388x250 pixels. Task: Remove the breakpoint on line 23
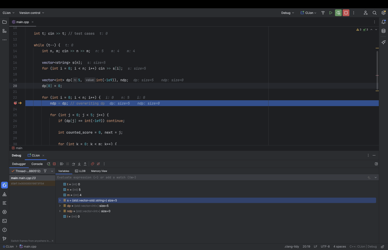(x=15, y=103)
